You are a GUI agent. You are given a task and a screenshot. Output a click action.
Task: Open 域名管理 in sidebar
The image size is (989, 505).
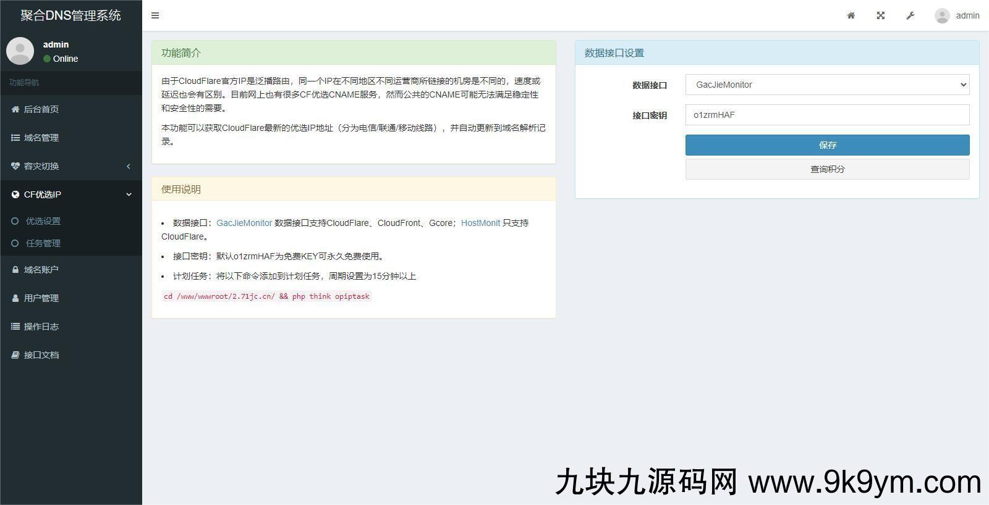coord(41,138)
